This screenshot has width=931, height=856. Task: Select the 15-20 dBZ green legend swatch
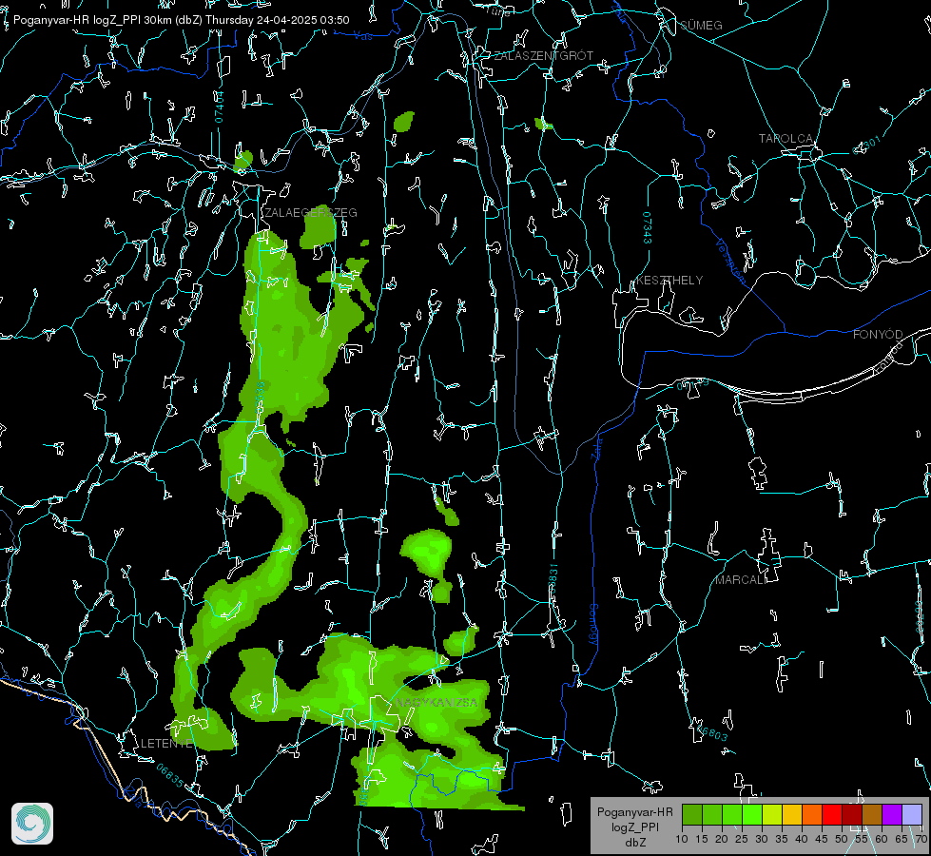coord(712,814)
